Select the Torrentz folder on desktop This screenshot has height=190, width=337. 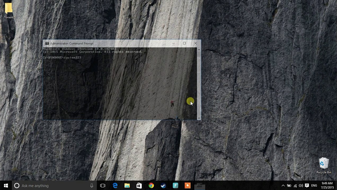point(9,11)
